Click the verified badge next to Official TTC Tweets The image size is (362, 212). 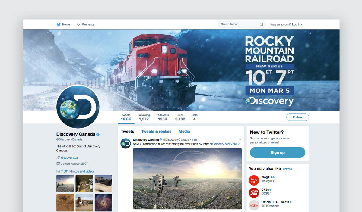click(291, 202)
